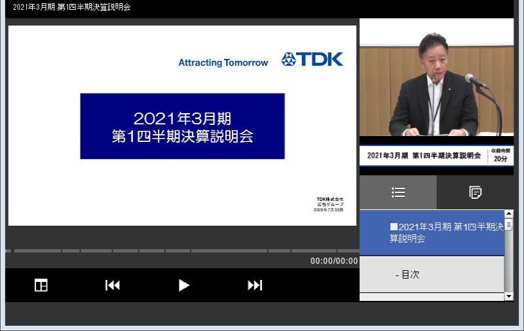Click the window title 2021年3月期 第1四半期決算説明会
This screenshot has width=524, height=331.
71,7
